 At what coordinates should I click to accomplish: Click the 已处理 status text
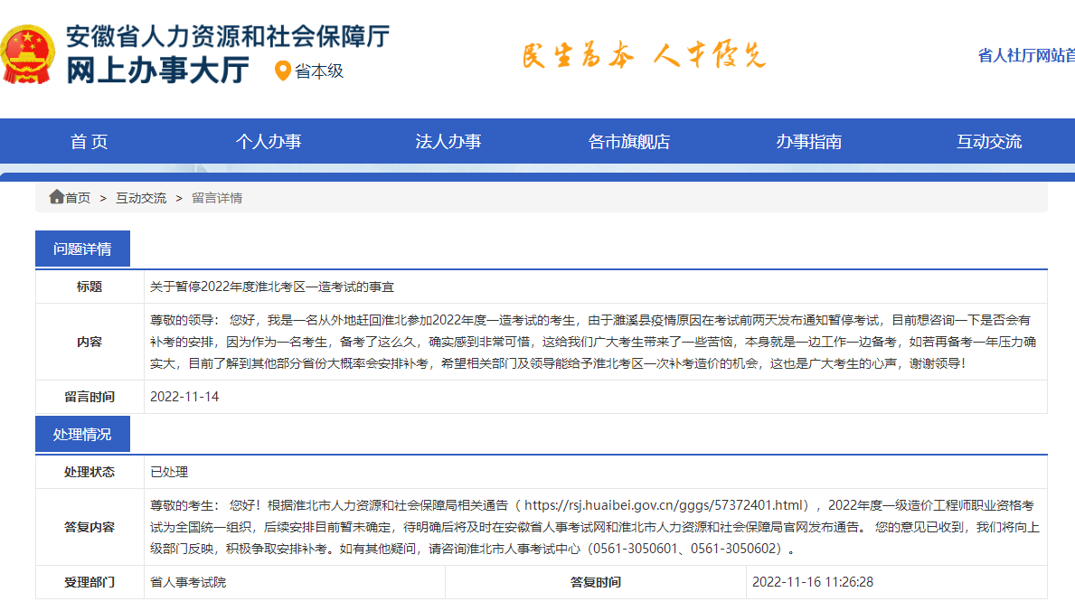[166, 471]
